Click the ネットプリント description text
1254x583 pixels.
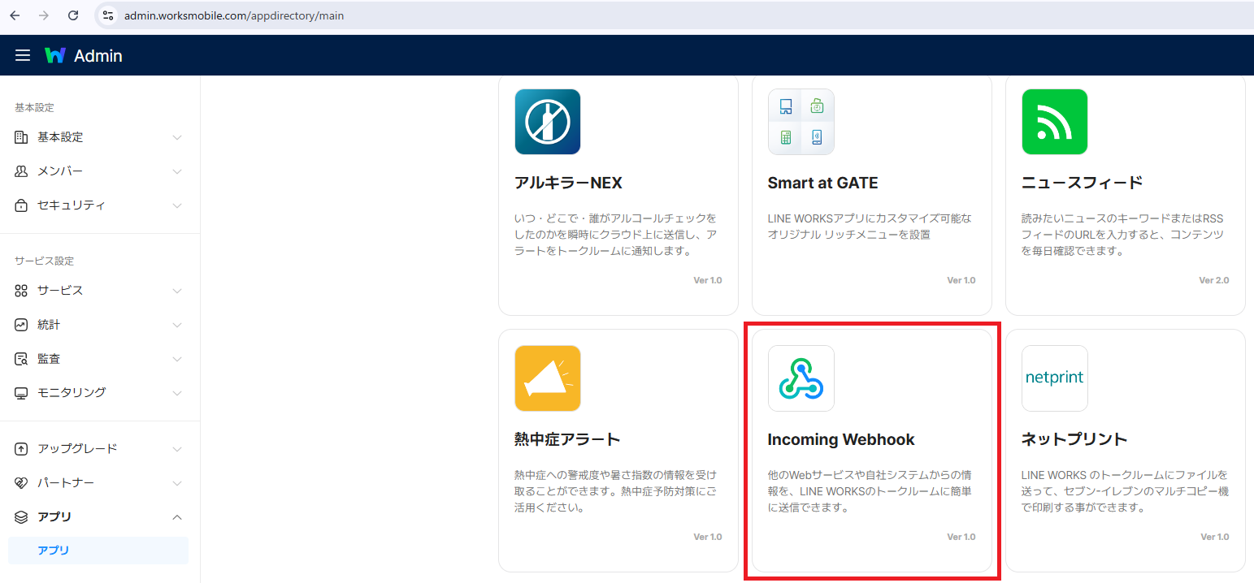[1125, 491]
